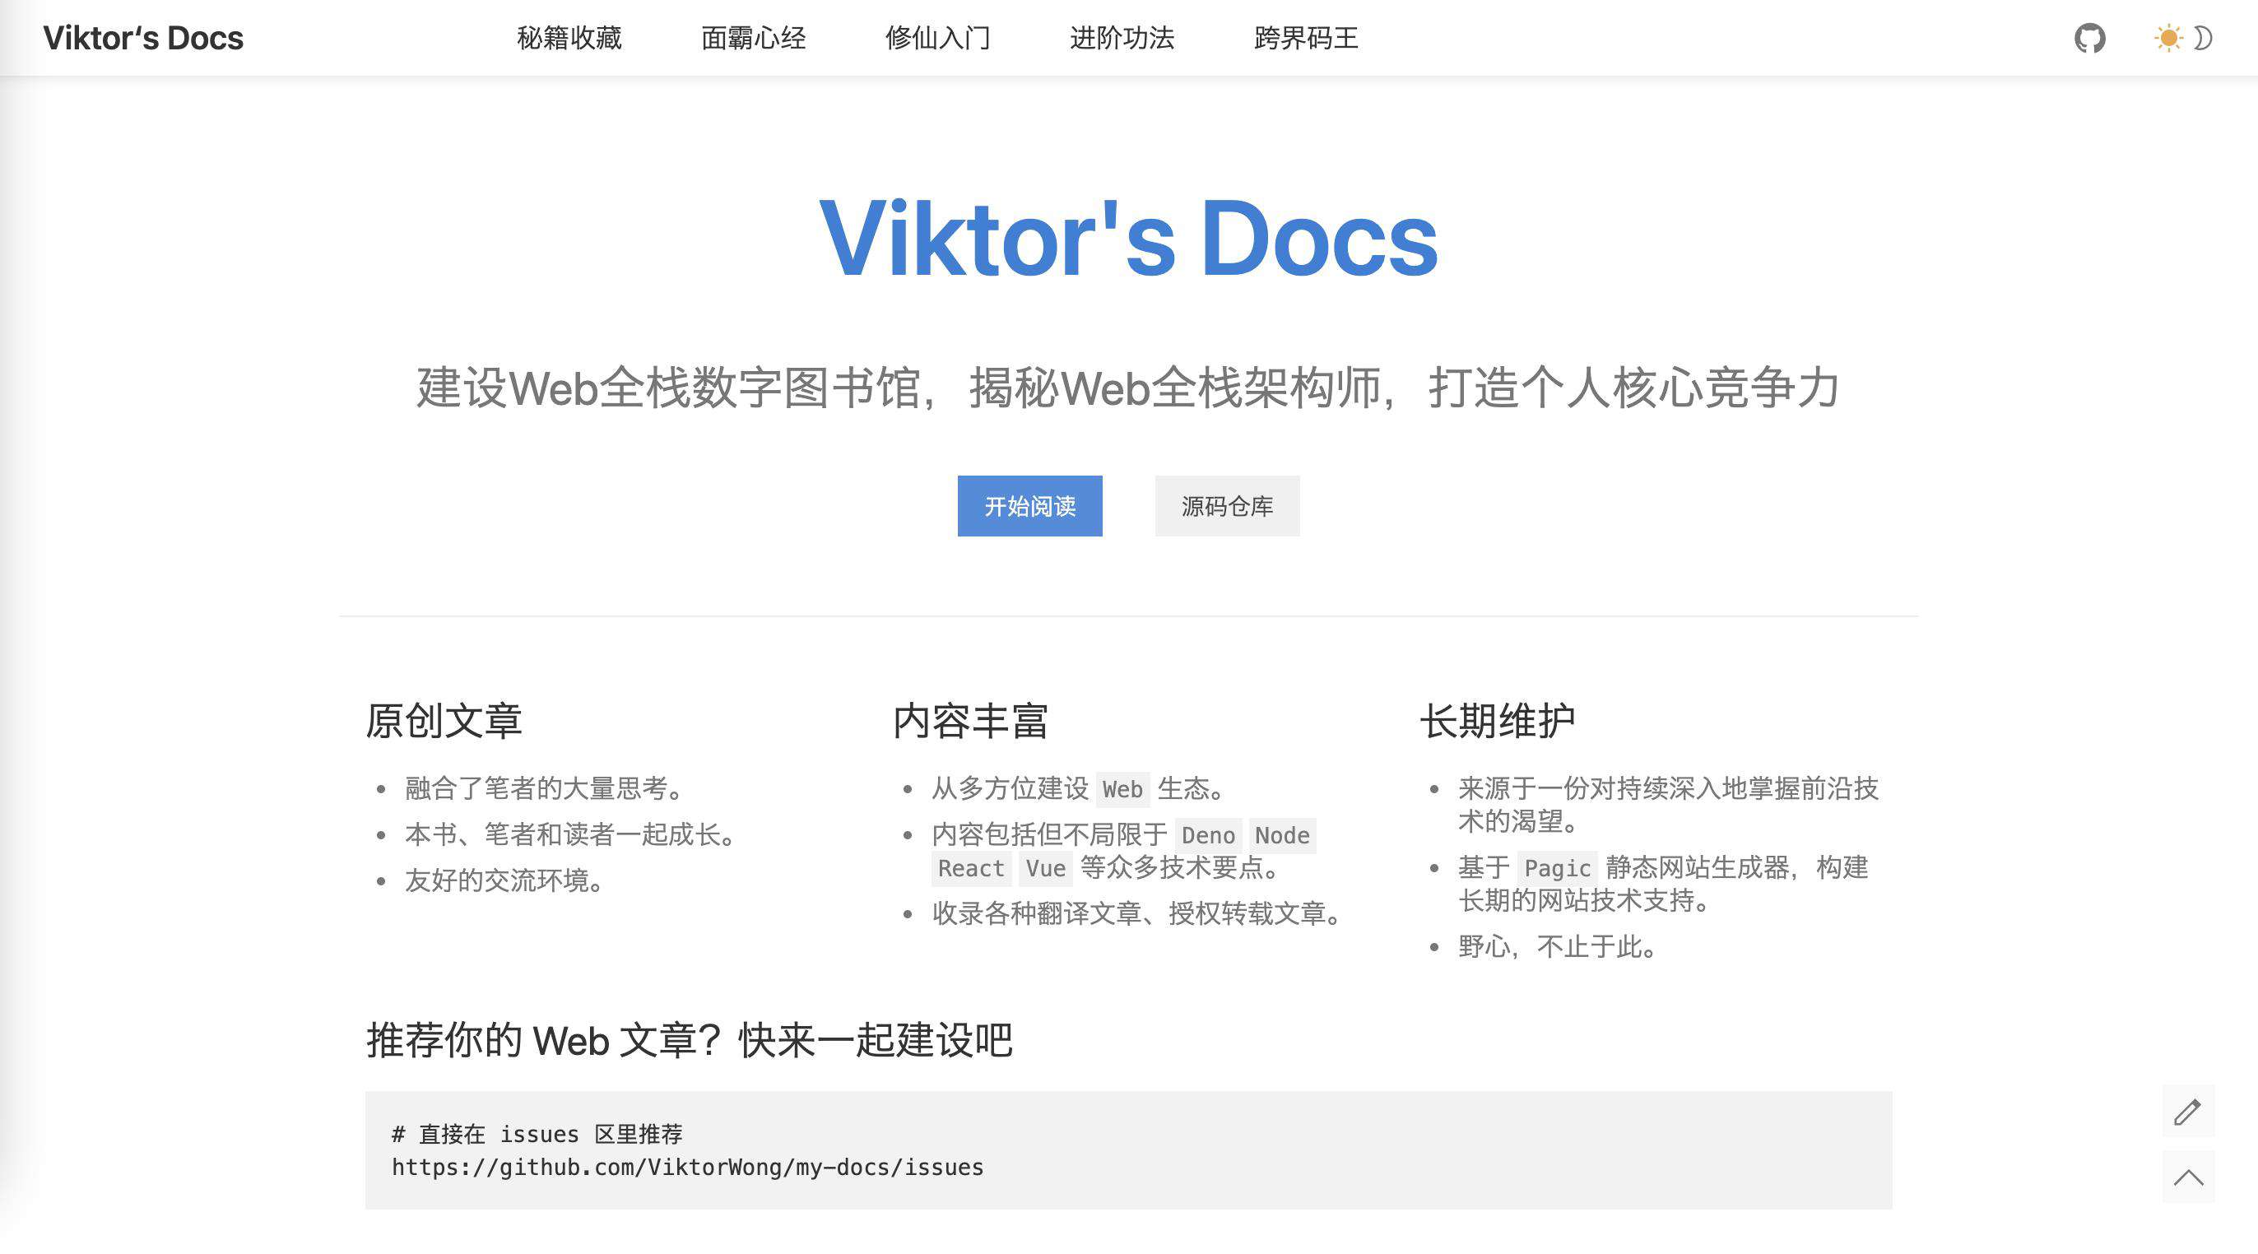Click the 原创文章 heading

444,721
